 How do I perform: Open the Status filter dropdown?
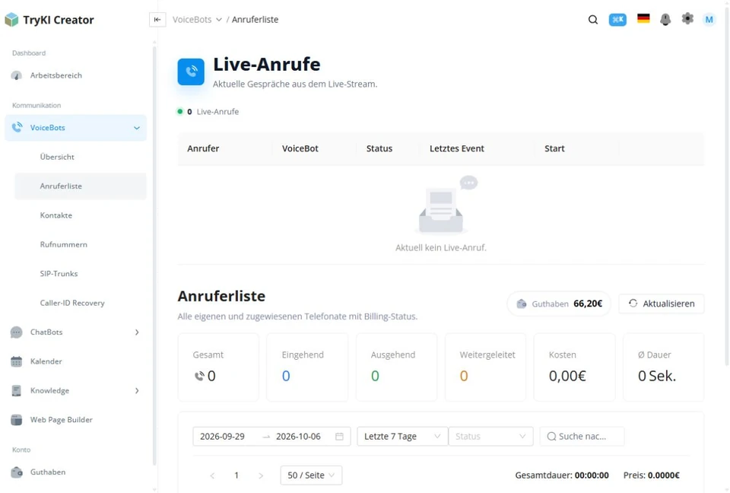click(490, 437)
